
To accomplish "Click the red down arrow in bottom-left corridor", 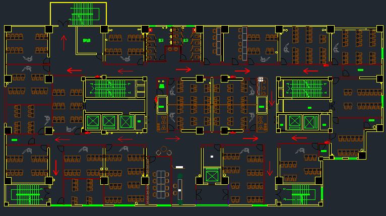I will 56,168.
